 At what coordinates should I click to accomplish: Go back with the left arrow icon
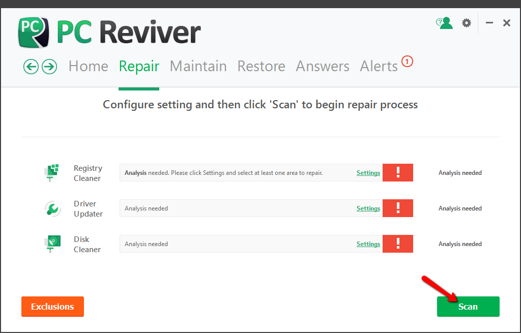point(31,67)
